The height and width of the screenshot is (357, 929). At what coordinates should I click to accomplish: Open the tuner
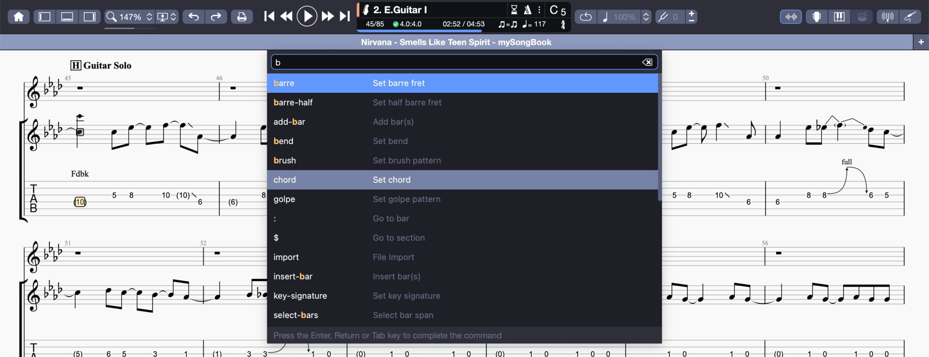point(887,17)
